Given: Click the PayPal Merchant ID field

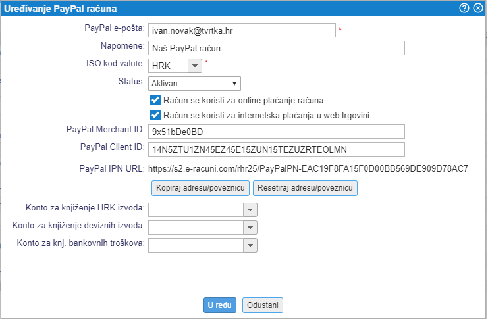Looking at the screenshot, I should (277, 132).
